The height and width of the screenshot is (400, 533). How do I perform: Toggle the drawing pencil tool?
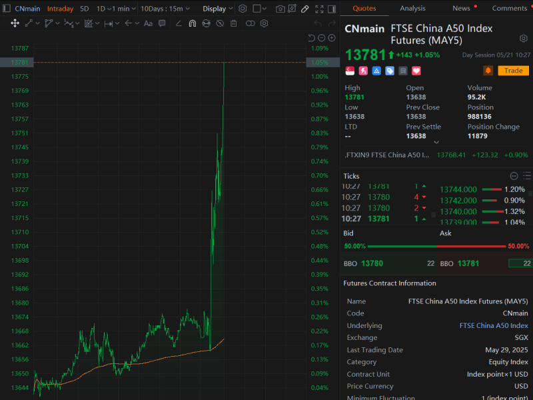(x=305, y=9)
